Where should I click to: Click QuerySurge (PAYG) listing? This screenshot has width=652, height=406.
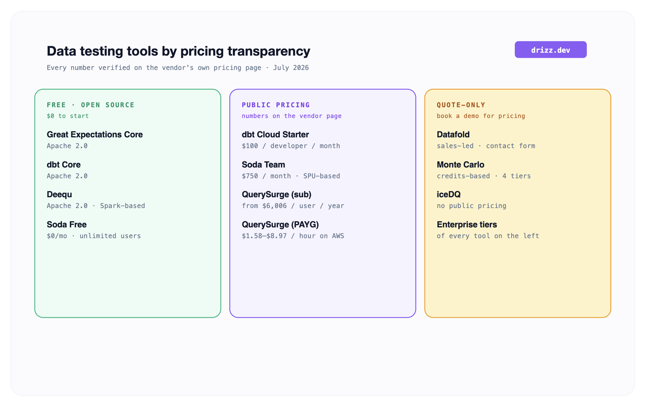[293, 230]
